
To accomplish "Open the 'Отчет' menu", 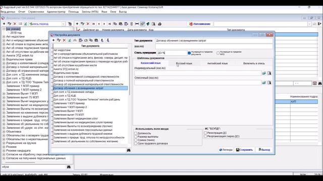I will point(22,12).
